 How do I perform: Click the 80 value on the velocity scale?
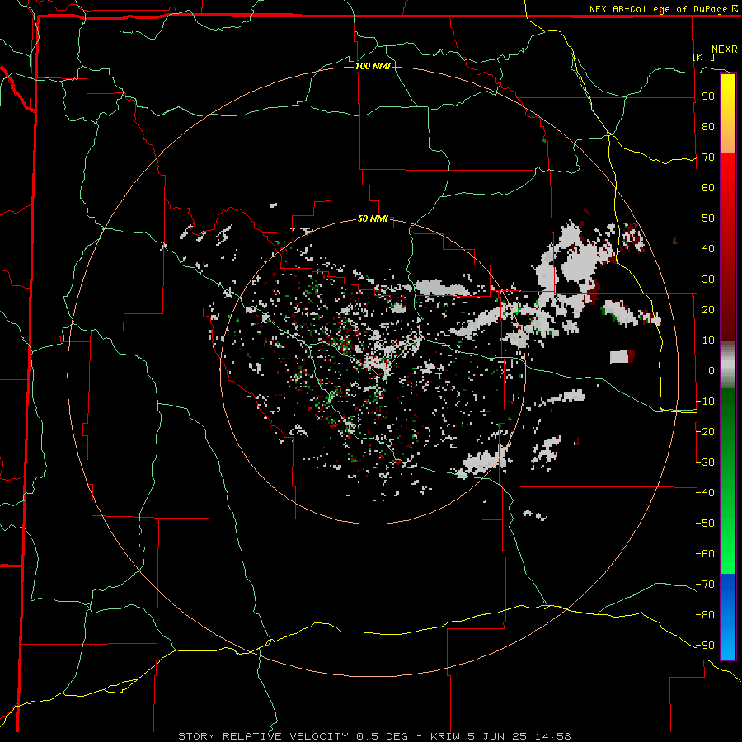coord(708,126)
